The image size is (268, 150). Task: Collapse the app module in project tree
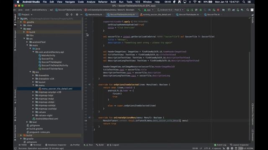21,29
